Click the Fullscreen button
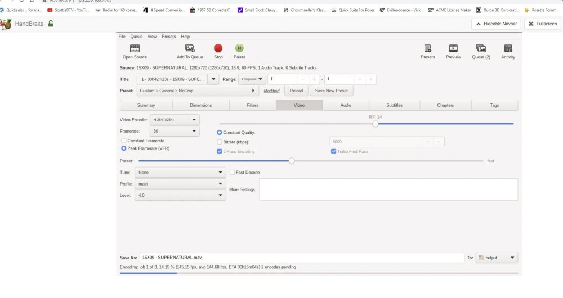 pyautogui.click(x=543, y=24)
